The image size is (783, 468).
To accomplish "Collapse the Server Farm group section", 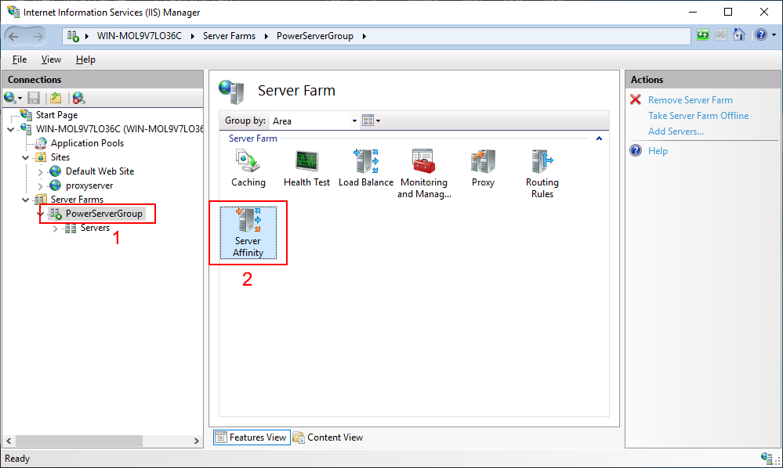I will click(x=599, y=139).
